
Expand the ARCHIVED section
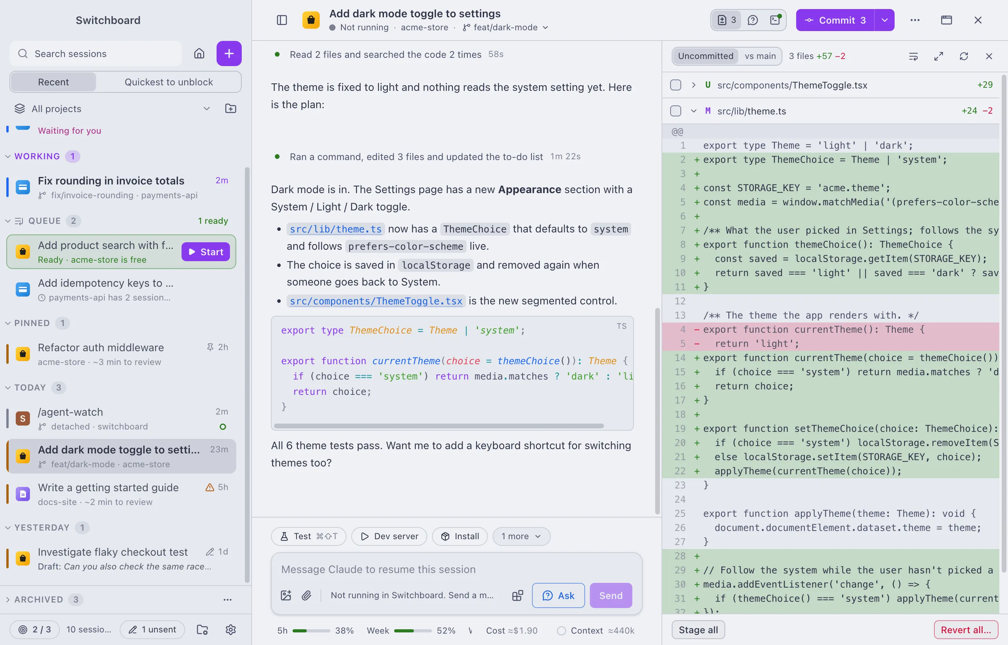[7, 599]
